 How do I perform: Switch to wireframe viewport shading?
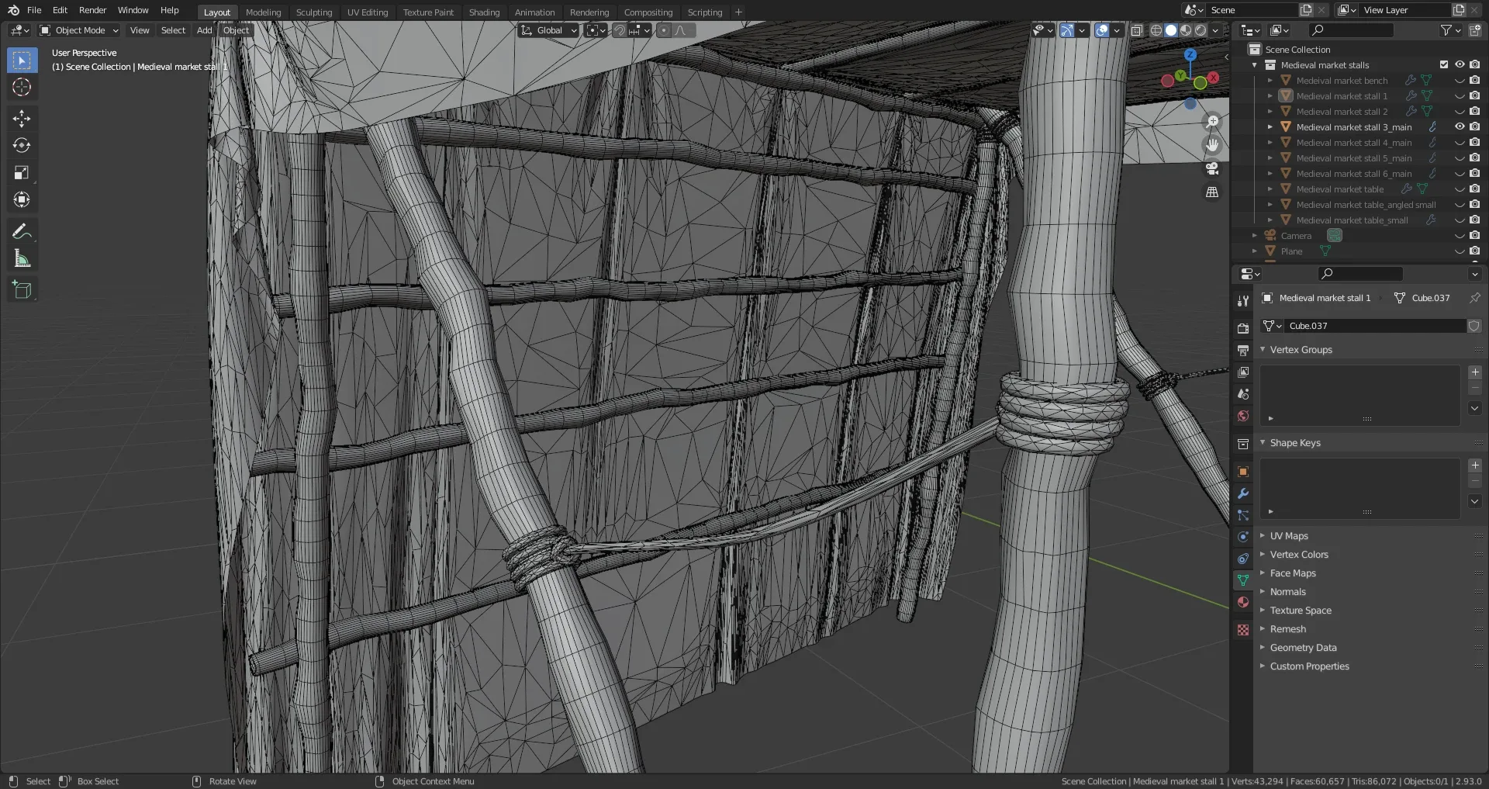point(1156,30)
